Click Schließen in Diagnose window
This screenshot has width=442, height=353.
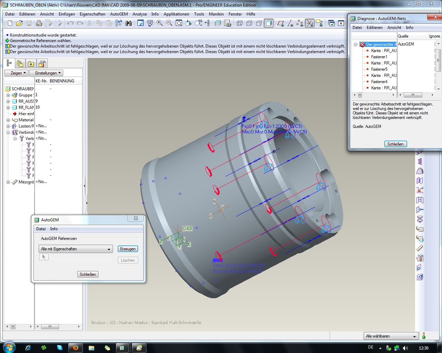click(x=395, y=144)
